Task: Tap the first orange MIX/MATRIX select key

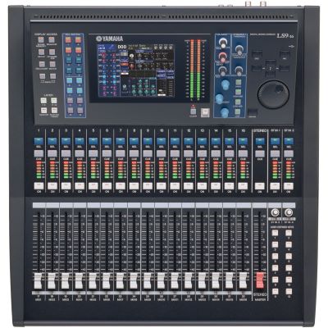Action: click(x=68, y=40)
